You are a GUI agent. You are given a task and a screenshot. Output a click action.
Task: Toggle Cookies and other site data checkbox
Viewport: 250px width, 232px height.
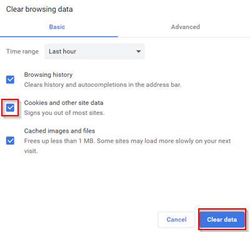point(10,108)
